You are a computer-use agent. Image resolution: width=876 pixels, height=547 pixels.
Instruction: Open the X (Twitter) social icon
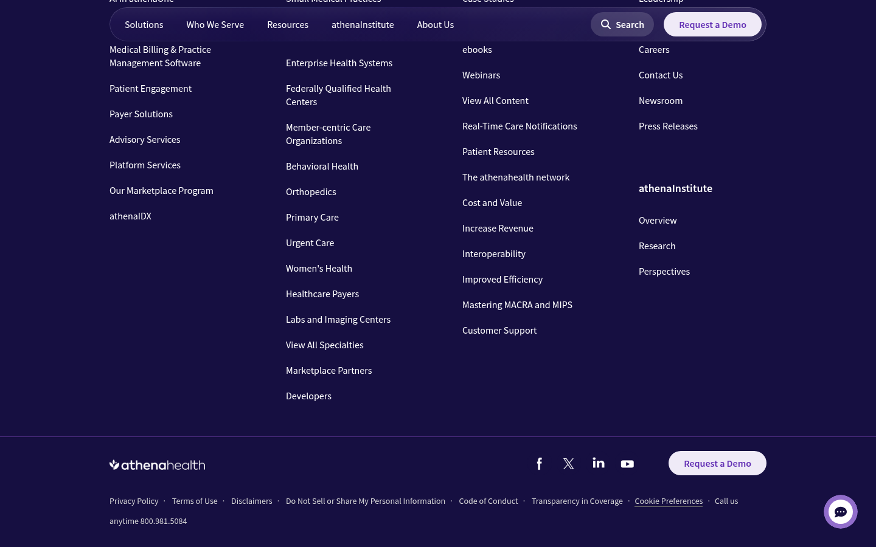point(569,464)
